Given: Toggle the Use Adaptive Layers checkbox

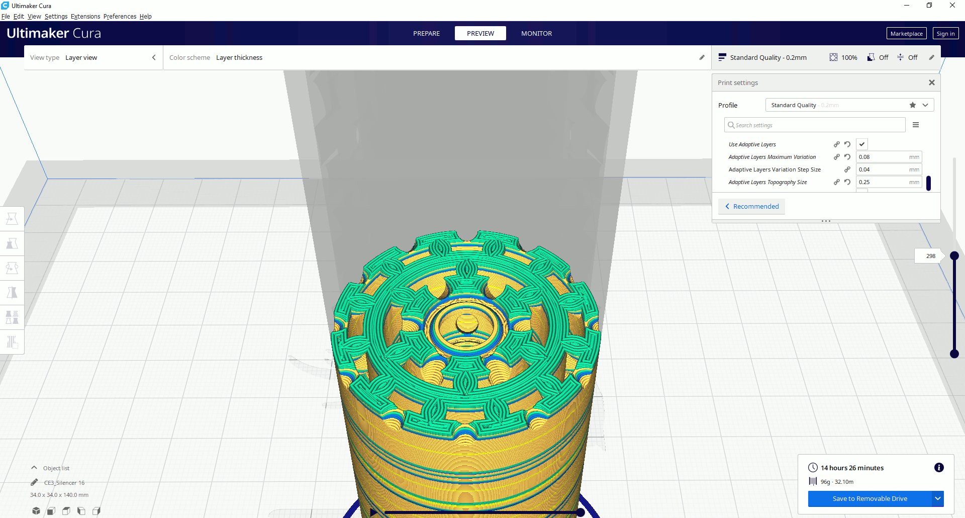Looking at the screenshot, I should pyautogui.click(x=862, y=144).
